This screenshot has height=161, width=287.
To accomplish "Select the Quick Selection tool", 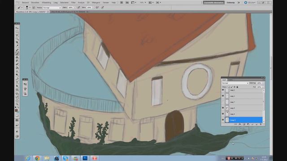I will 17,39.
